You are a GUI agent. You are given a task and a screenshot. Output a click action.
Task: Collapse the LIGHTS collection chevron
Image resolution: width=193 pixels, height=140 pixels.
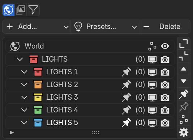point(20,59)
